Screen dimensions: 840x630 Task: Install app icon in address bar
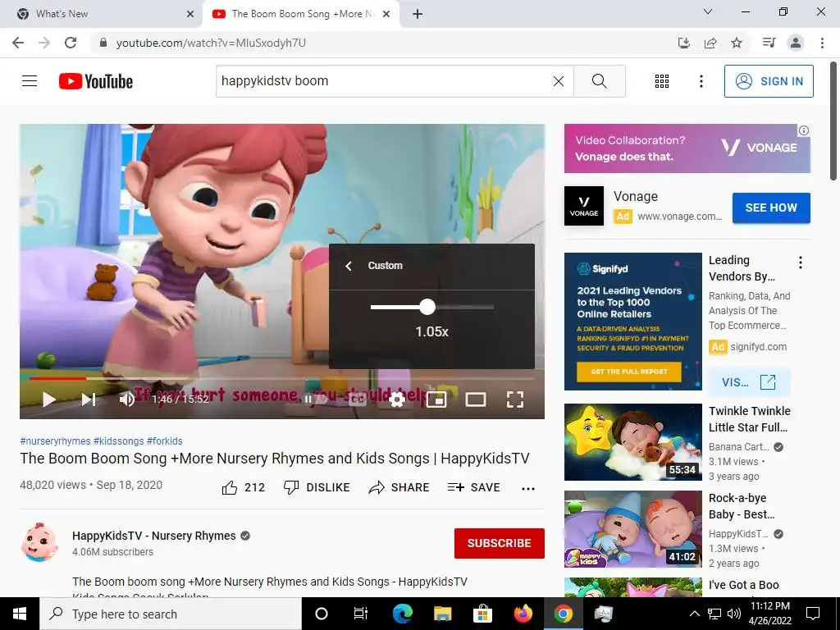click(x=684, y=43)
